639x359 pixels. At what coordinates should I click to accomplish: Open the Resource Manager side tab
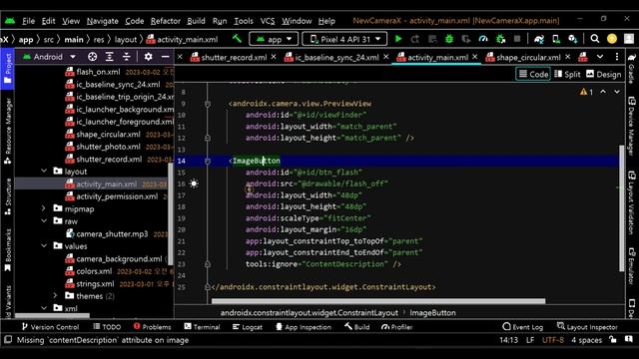8,131
